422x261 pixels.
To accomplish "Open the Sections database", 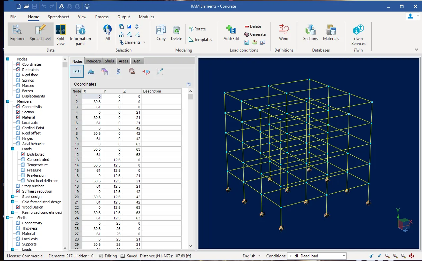I will 311,33.
